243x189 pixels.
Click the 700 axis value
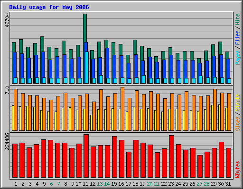pos(7,90)
